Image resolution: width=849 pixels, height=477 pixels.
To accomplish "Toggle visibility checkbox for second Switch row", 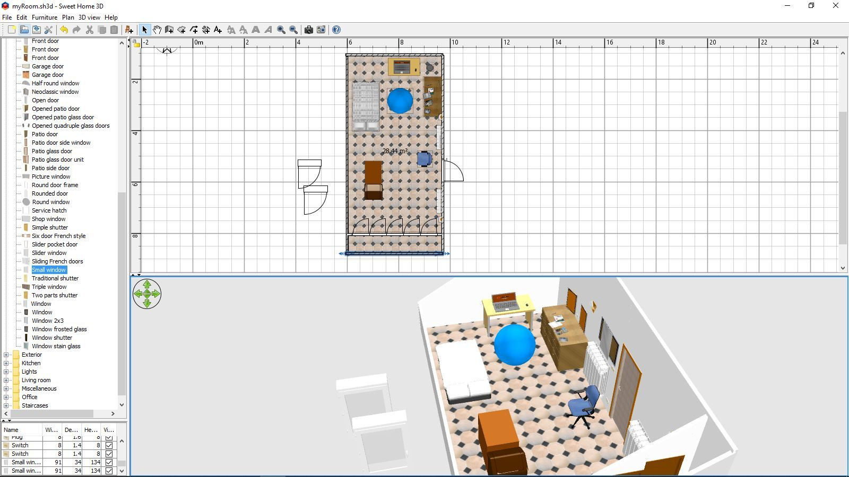I will (x=109, y=454).
